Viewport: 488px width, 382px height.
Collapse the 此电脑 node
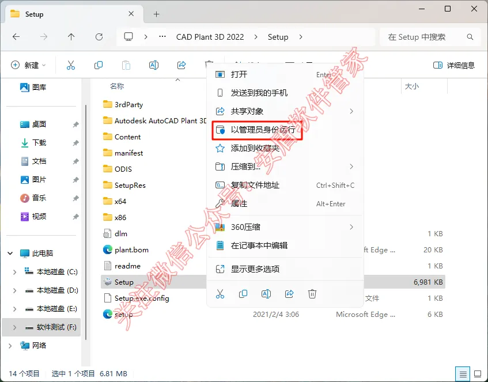pos(10,253)
